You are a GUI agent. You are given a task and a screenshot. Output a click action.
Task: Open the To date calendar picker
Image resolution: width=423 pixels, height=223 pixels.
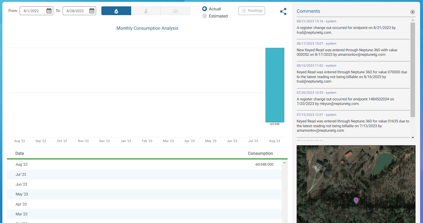92,11
